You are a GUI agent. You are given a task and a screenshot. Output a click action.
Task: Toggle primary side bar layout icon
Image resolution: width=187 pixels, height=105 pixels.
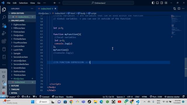153,3
